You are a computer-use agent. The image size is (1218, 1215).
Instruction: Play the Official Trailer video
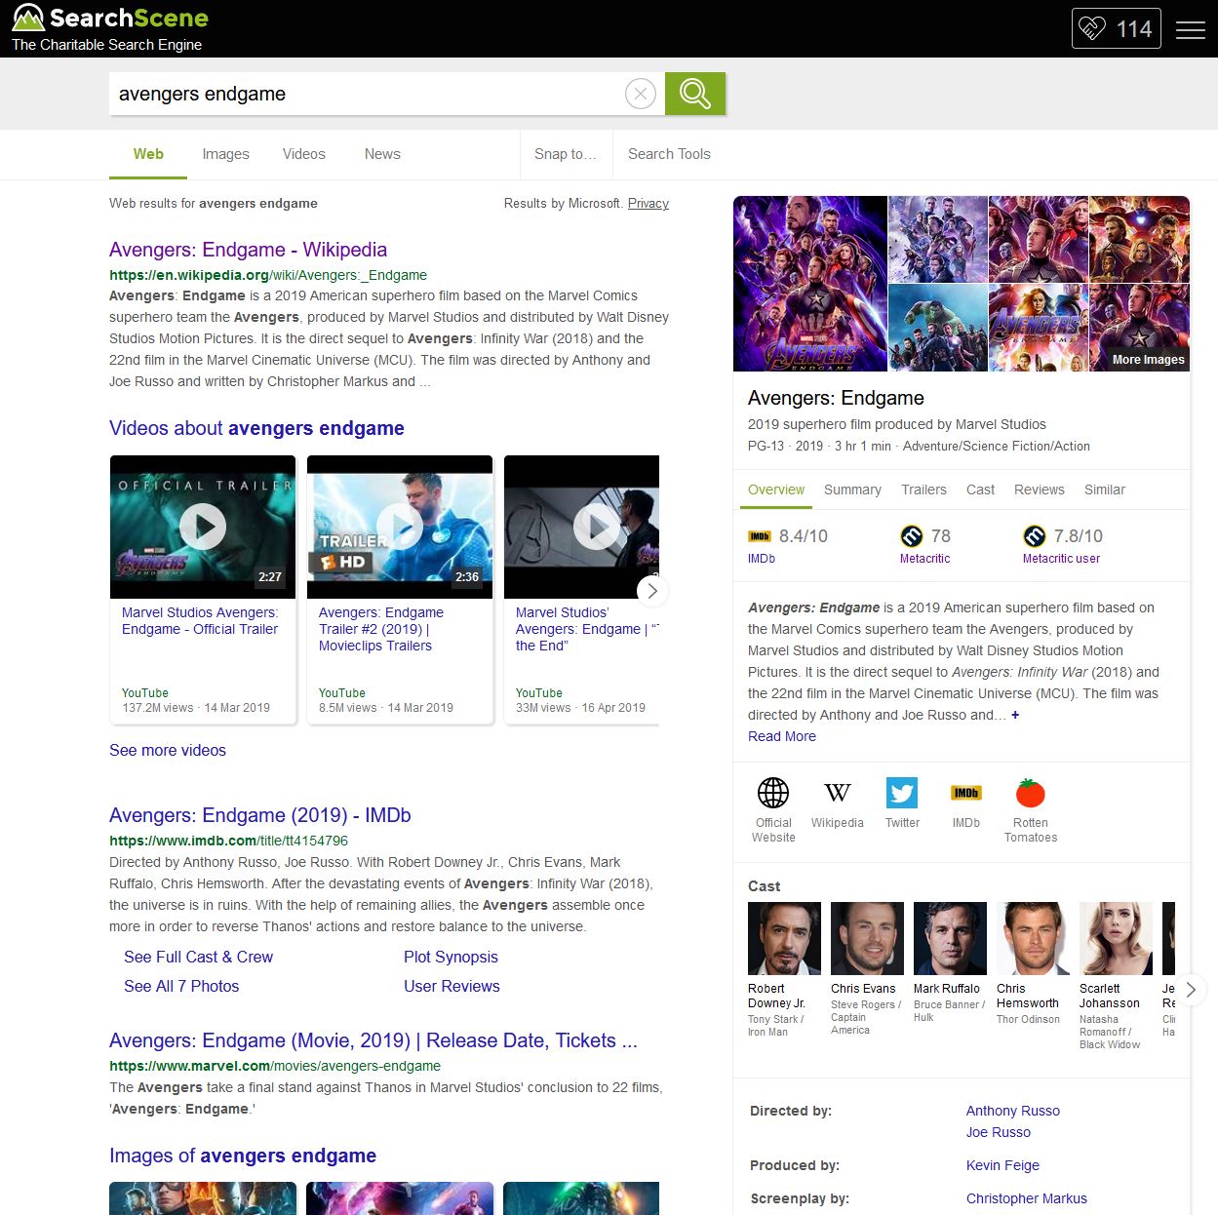(x=203, y=527)
